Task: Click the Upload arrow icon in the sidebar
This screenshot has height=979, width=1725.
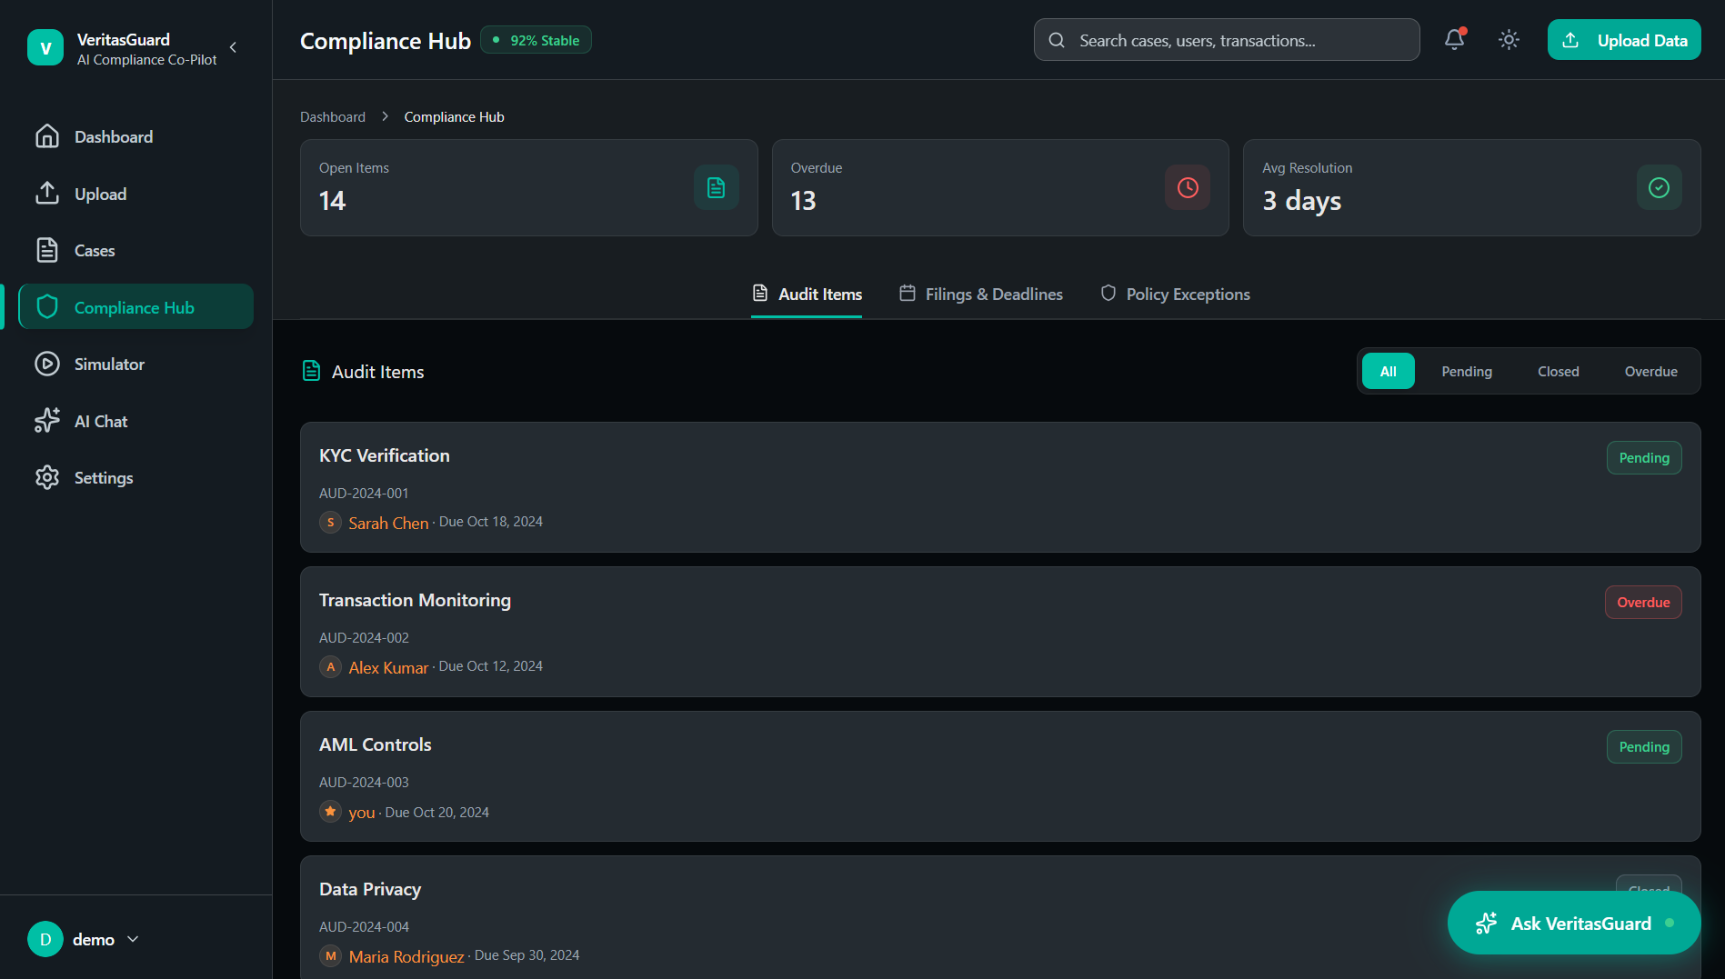Action: [47, 193]
